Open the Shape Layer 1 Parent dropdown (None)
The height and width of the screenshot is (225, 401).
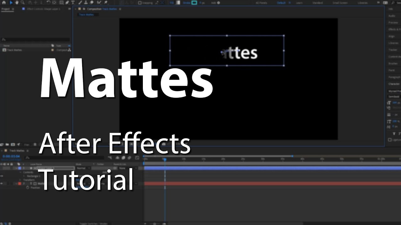128,168
